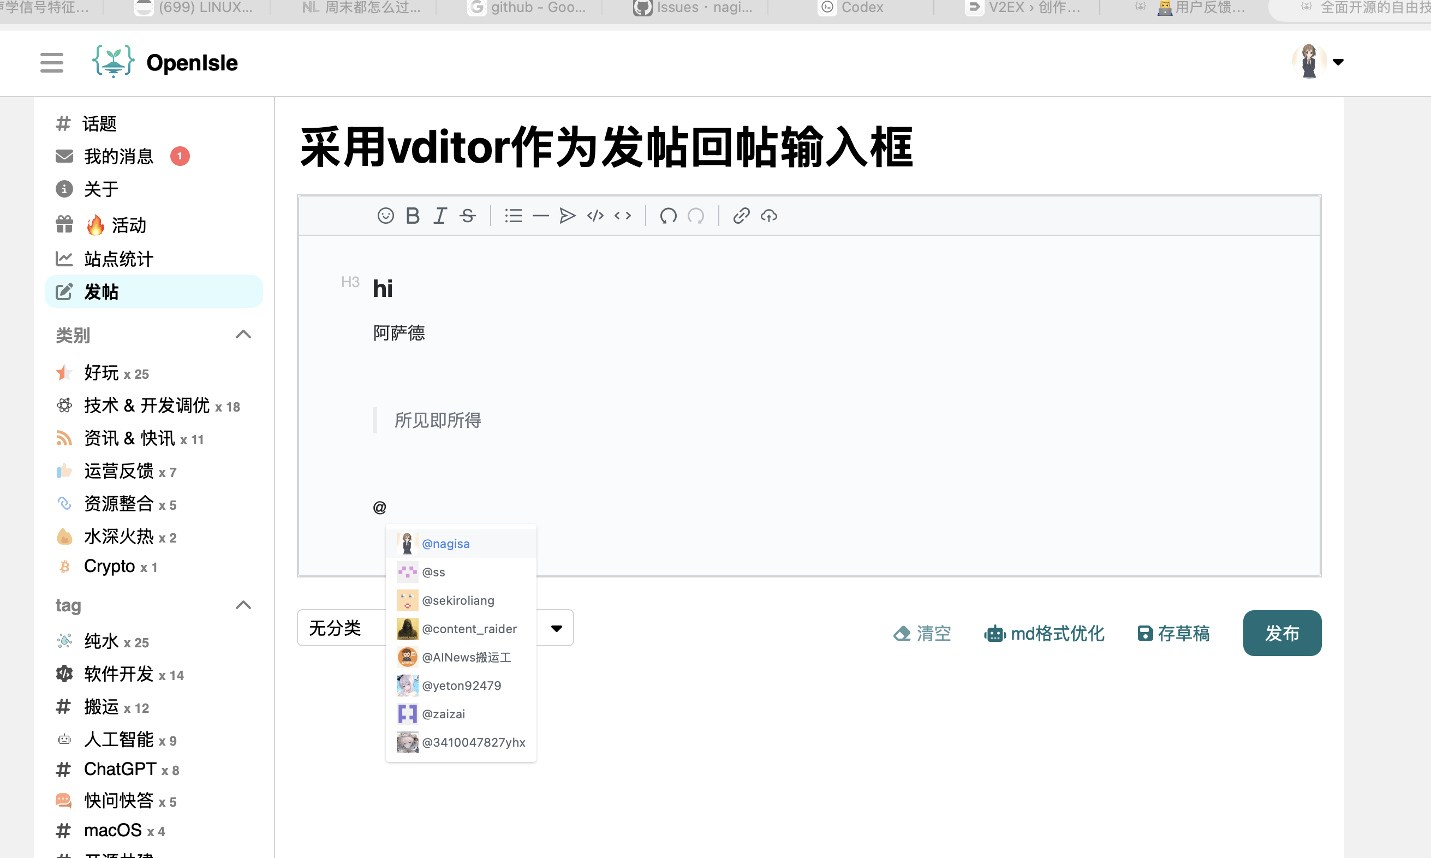
Task: Insert inline code
Action: (623, 216)
